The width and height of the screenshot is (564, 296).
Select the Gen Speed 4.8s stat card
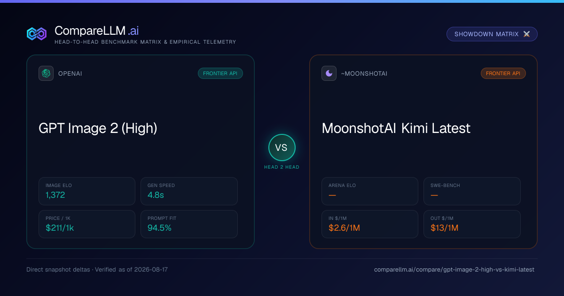pos(189,191)
